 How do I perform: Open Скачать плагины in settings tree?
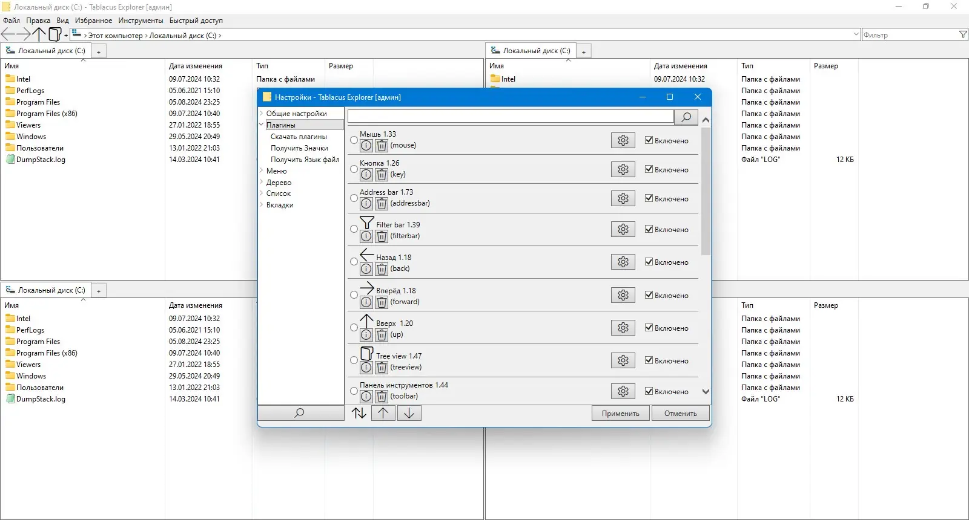[x=299, y=137]
